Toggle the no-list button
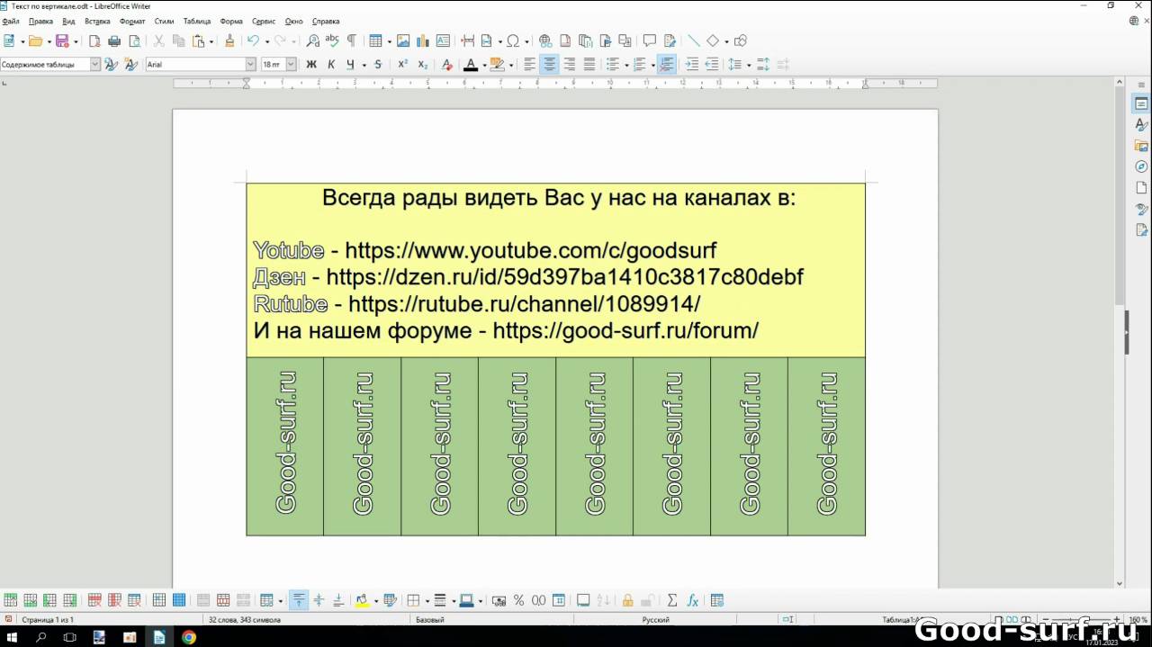The image size is (1152, 647). coord(667,64)
